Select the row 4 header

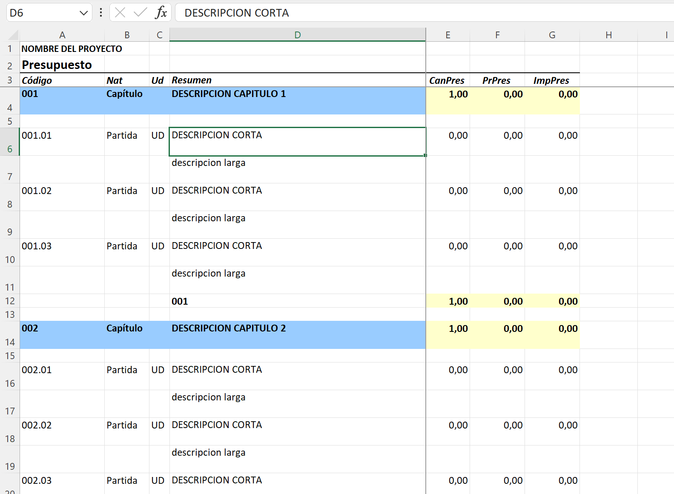click(10, 101)
